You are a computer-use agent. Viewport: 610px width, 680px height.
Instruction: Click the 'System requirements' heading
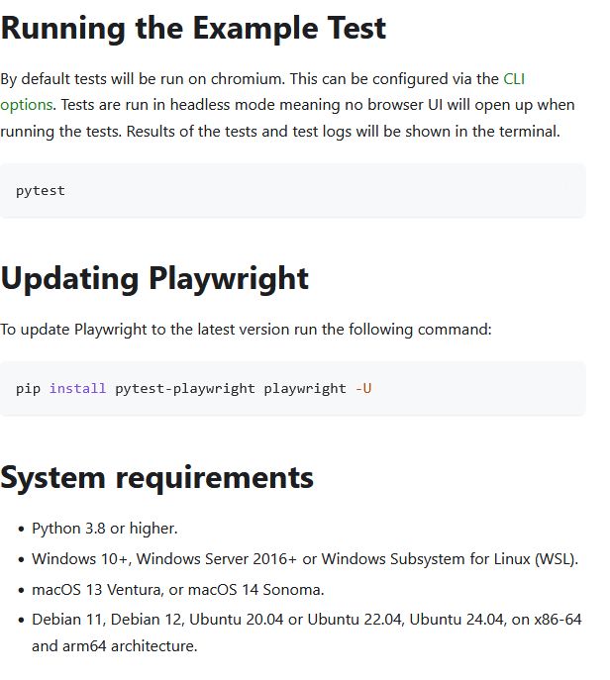(156, 477)
